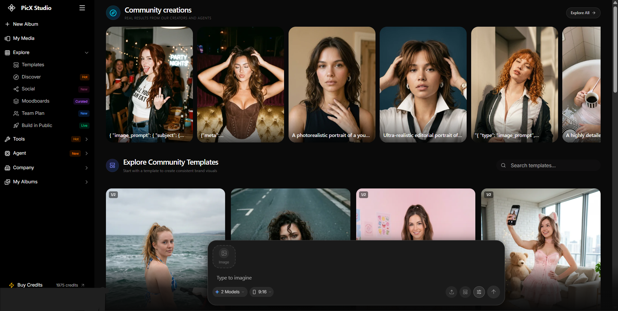Click the Tools wrench icon
Image resolution: width=618 pixels, height=311 pixels.
coord(7,139)
